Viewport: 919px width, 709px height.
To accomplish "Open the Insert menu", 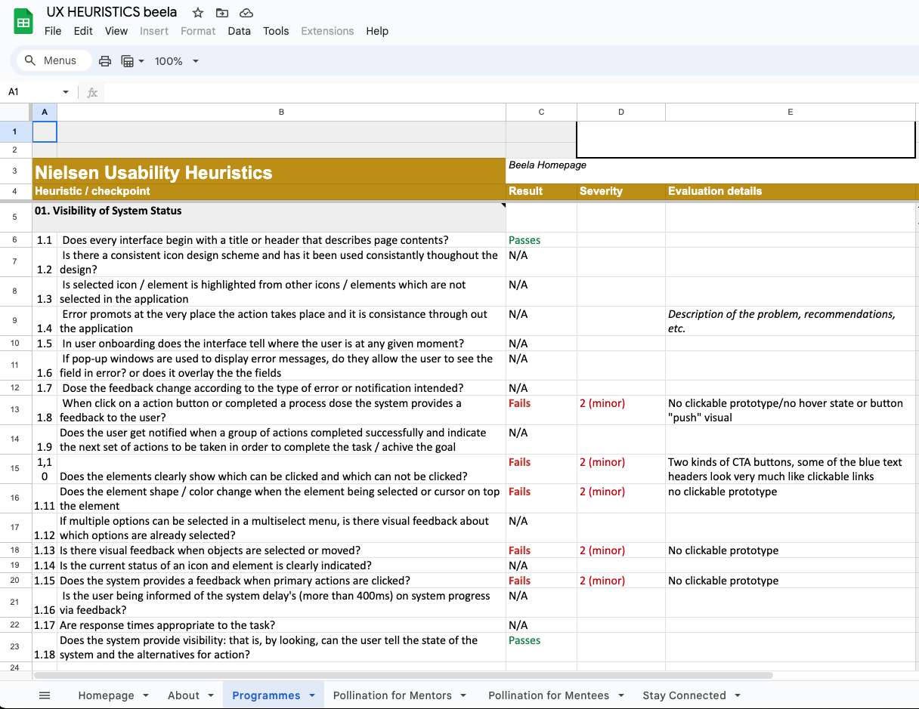I will (x=154, y=31).
